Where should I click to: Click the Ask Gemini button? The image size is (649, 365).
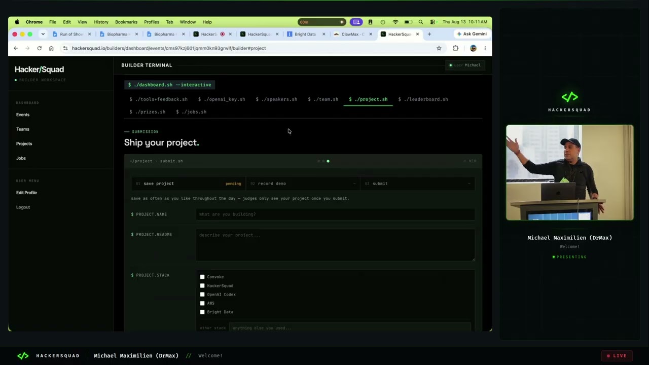pos(472,34)
